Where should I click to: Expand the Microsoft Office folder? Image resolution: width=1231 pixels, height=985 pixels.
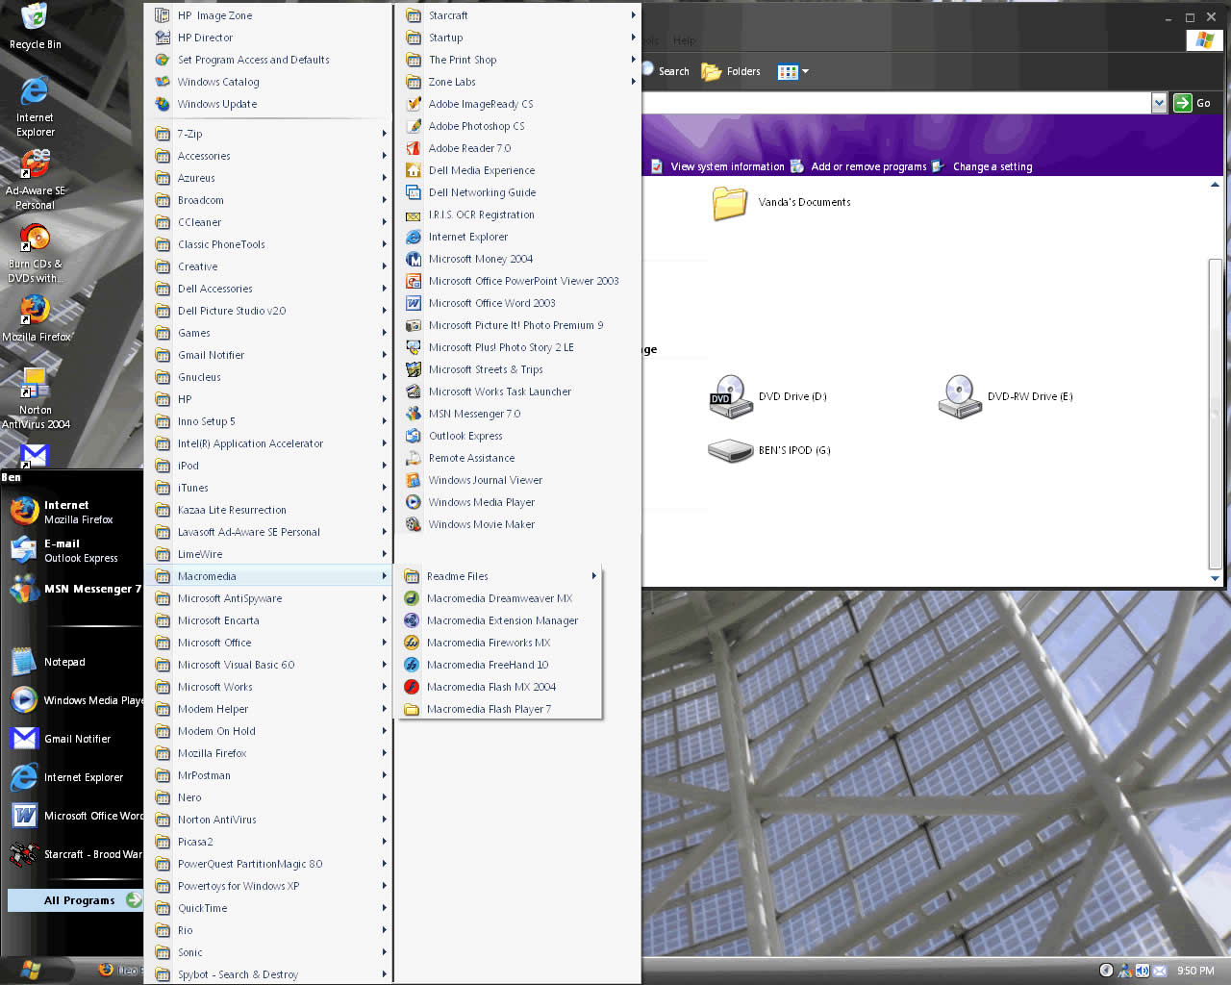coord(270,643)
